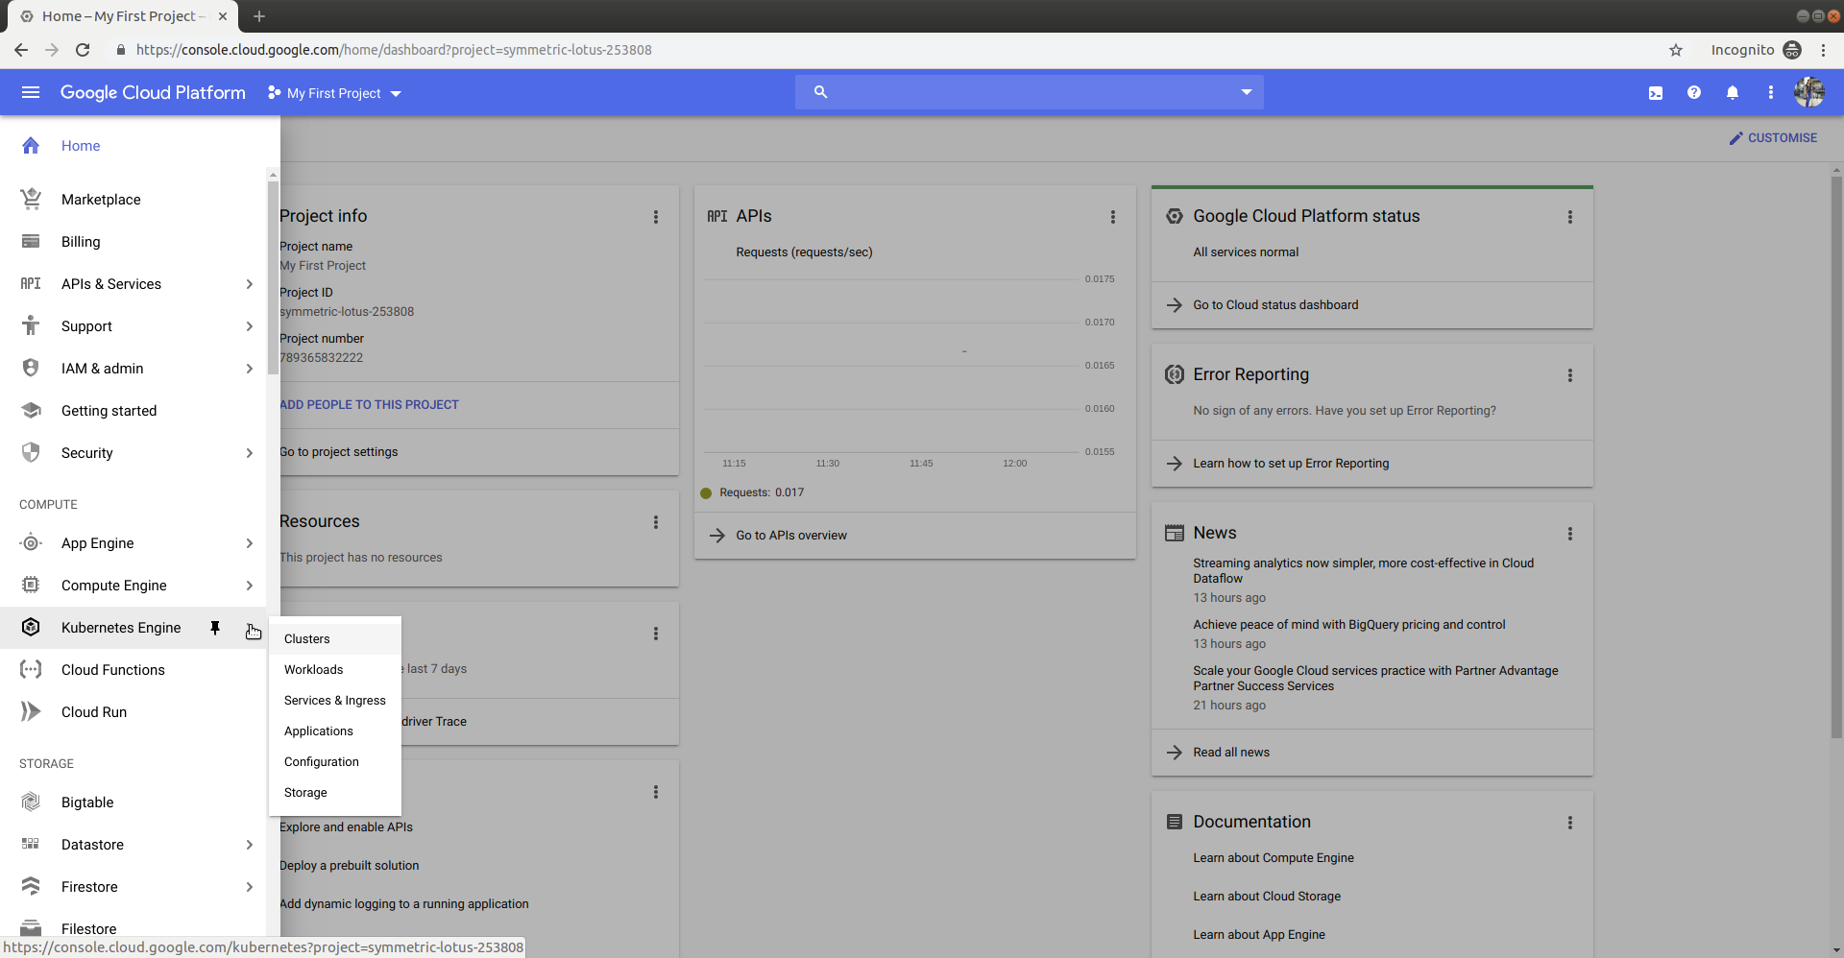Open the News card three-dot menu
This screenshot has width=1844, height=958.
click(x=1570, y=534)
